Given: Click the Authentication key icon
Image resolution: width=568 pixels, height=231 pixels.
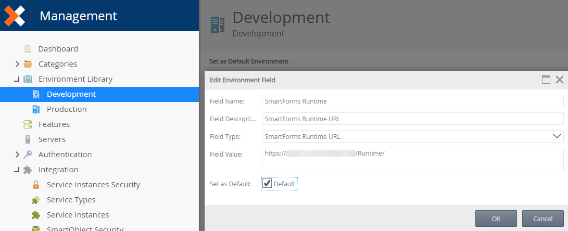Looking at the screenshot, I should [28, 155].
